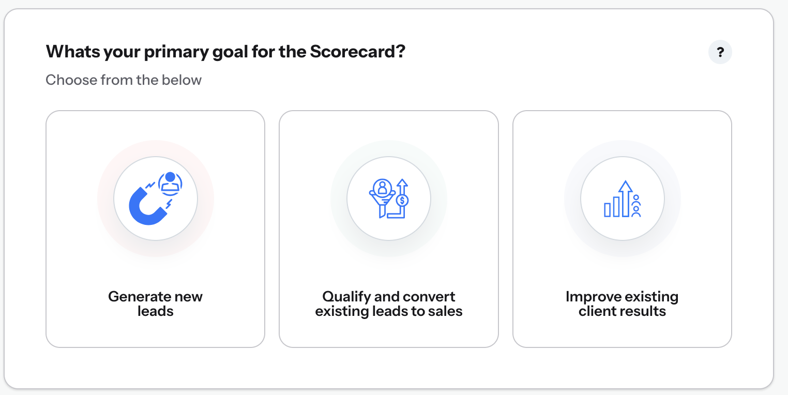The image size is (788, 395).
Task: Open the question mark help button
Action: pyautogui.click(x=720, y=52)
